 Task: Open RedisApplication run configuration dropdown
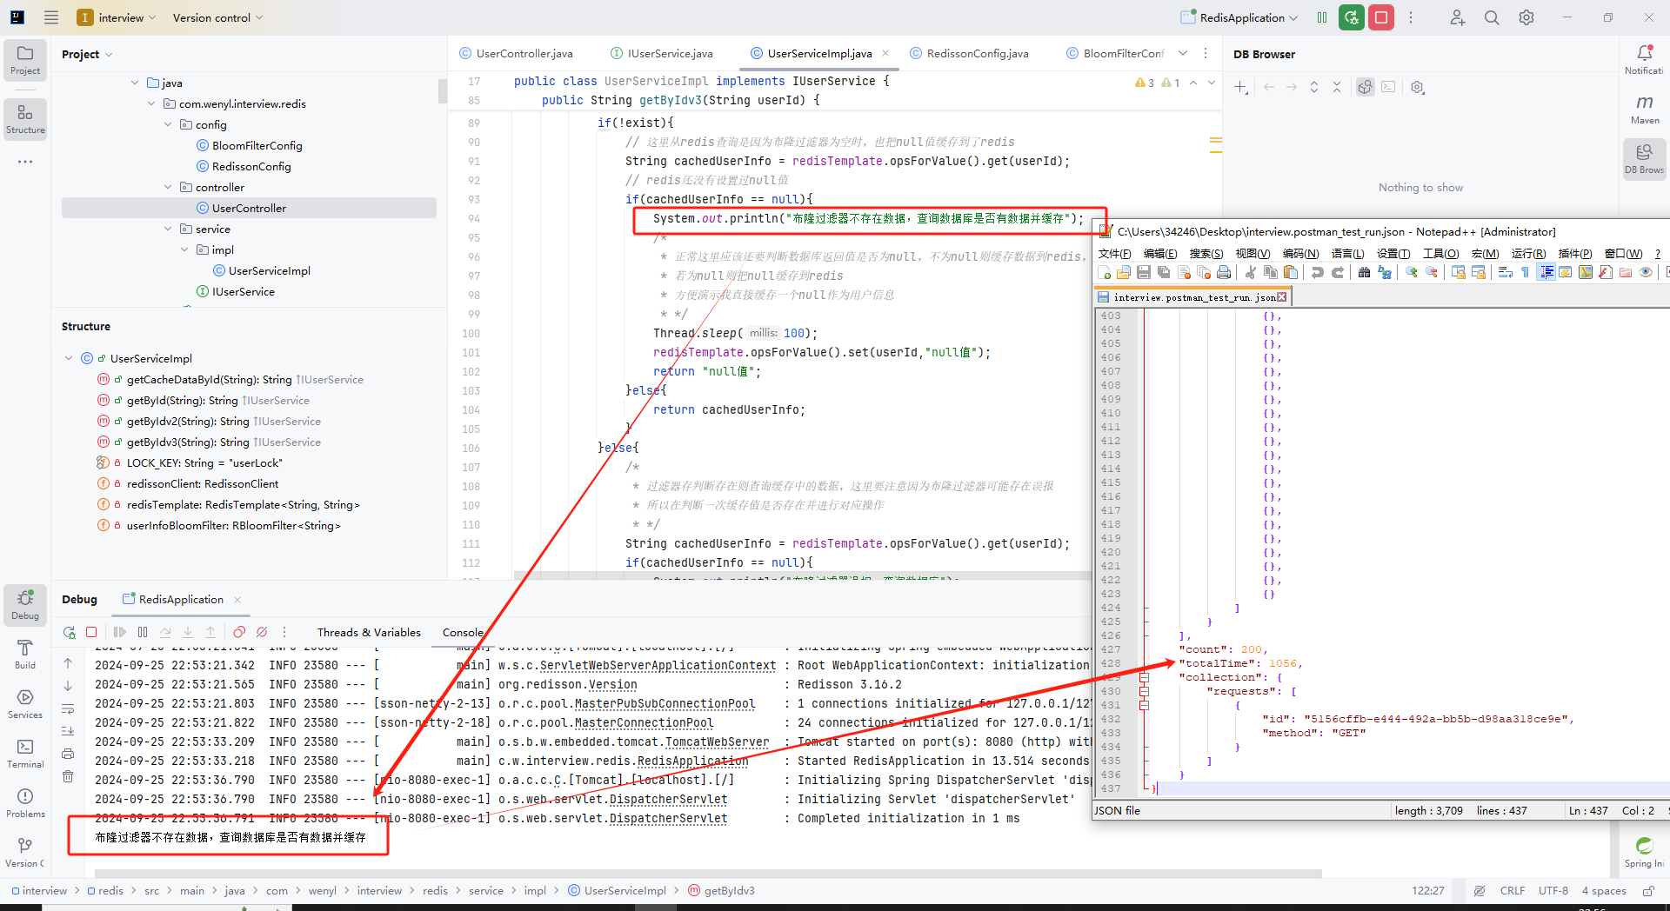1239,17
